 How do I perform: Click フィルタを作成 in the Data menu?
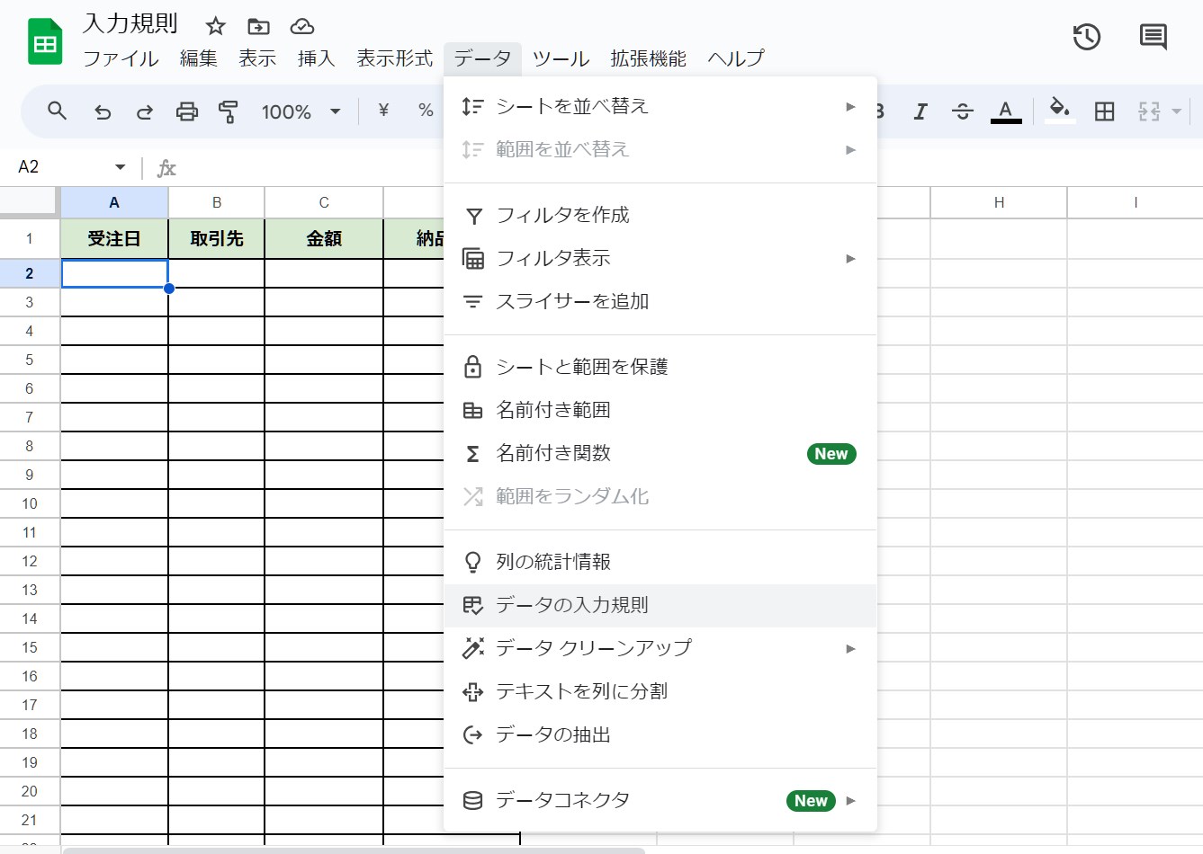coord(564,215)
